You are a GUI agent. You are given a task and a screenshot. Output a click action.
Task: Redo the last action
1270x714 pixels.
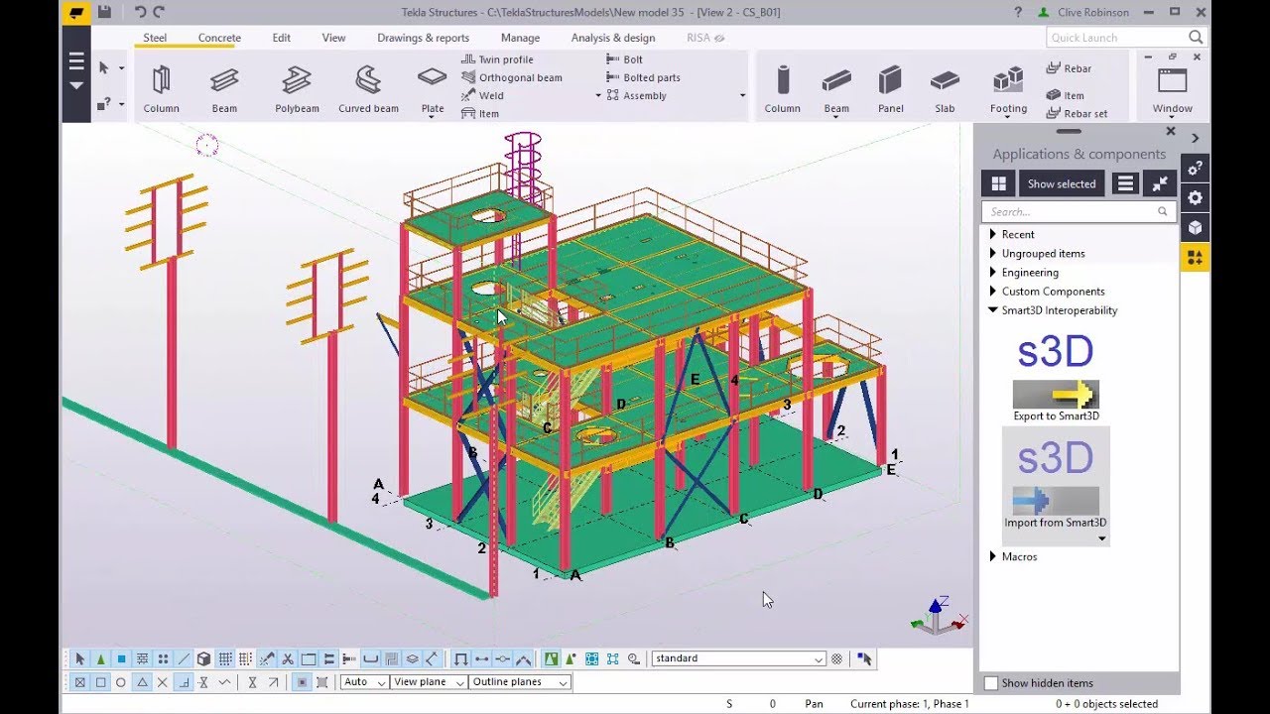pyautogui.click(x=158, y=12)
